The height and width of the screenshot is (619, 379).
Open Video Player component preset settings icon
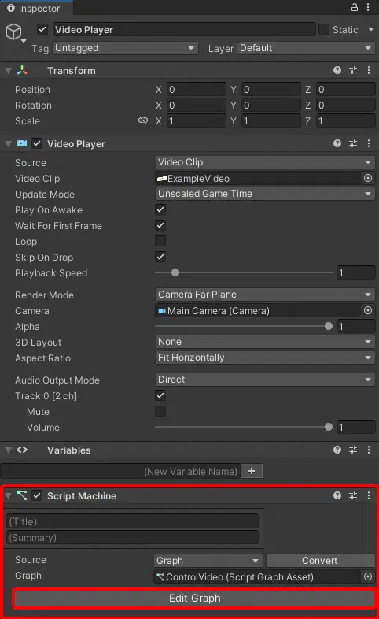353,143
